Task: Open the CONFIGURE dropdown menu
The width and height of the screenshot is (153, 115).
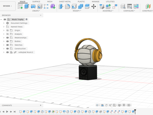Action: point(129,11)
